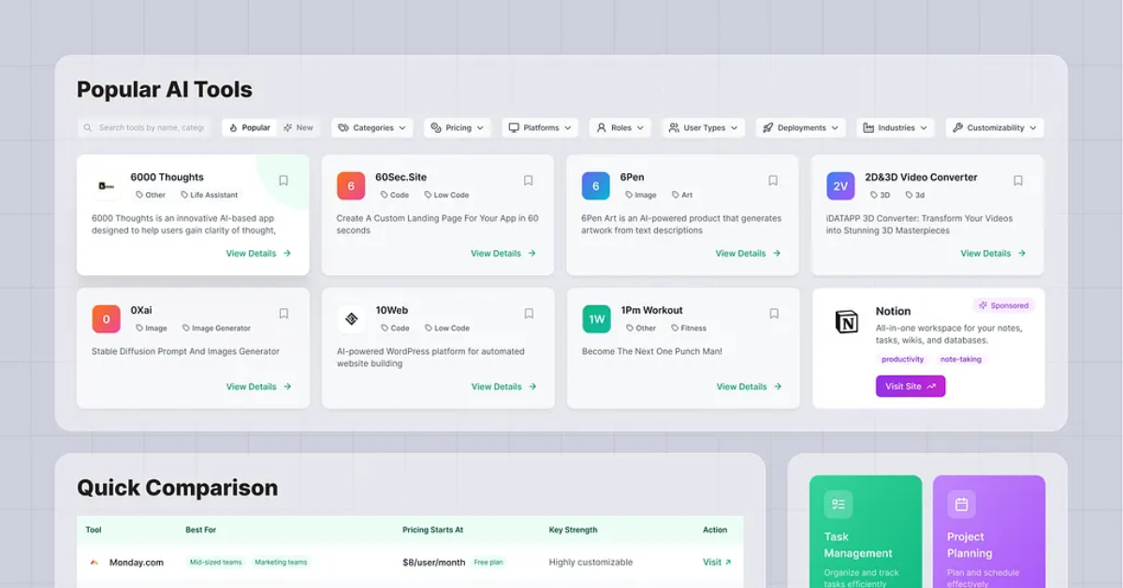View Details for 10Web
1123x588 pixels.
[503, 386]
